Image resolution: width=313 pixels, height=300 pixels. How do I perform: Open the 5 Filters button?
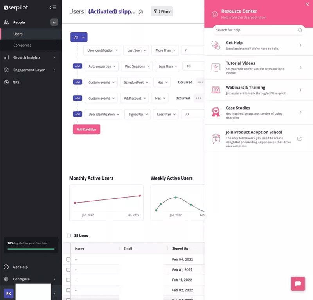click(162, 11)
